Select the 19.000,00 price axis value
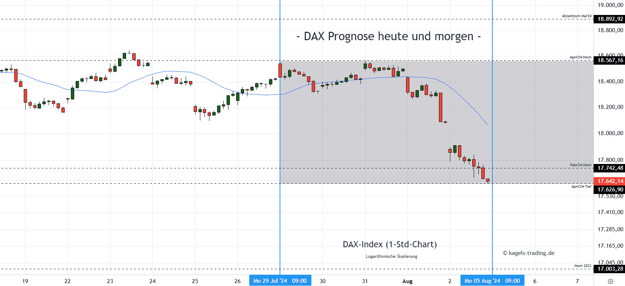The image size is (625, 286). pos(610,5)
